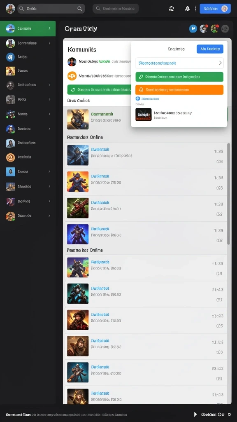Expand the chevron beside the blue square portrait sidebar item

(49, 171)
